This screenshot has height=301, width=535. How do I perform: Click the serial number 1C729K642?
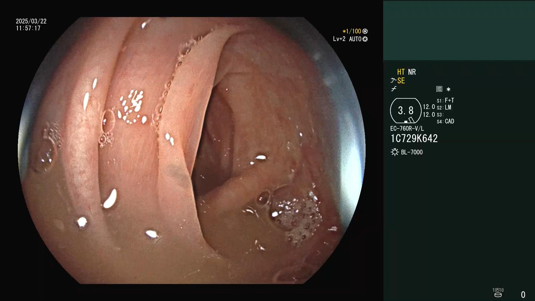point(414,139)
